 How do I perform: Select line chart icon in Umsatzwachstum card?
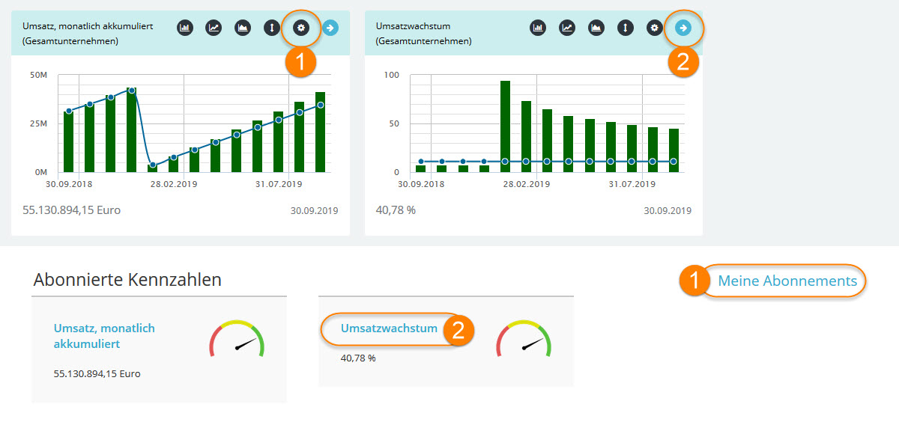point(567,28)
